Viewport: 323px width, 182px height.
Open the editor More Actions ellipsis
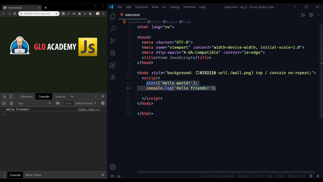point(318,15)
